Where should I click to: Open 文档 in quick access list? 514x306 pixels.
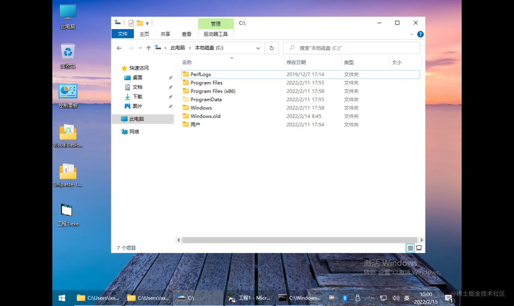click(x=137, y=87)
